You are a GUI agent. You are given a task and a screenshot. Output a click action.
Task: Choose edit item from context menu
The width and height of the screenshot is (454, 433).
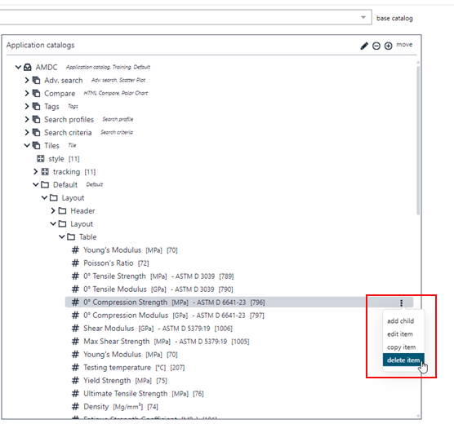(x=400, y=334)
